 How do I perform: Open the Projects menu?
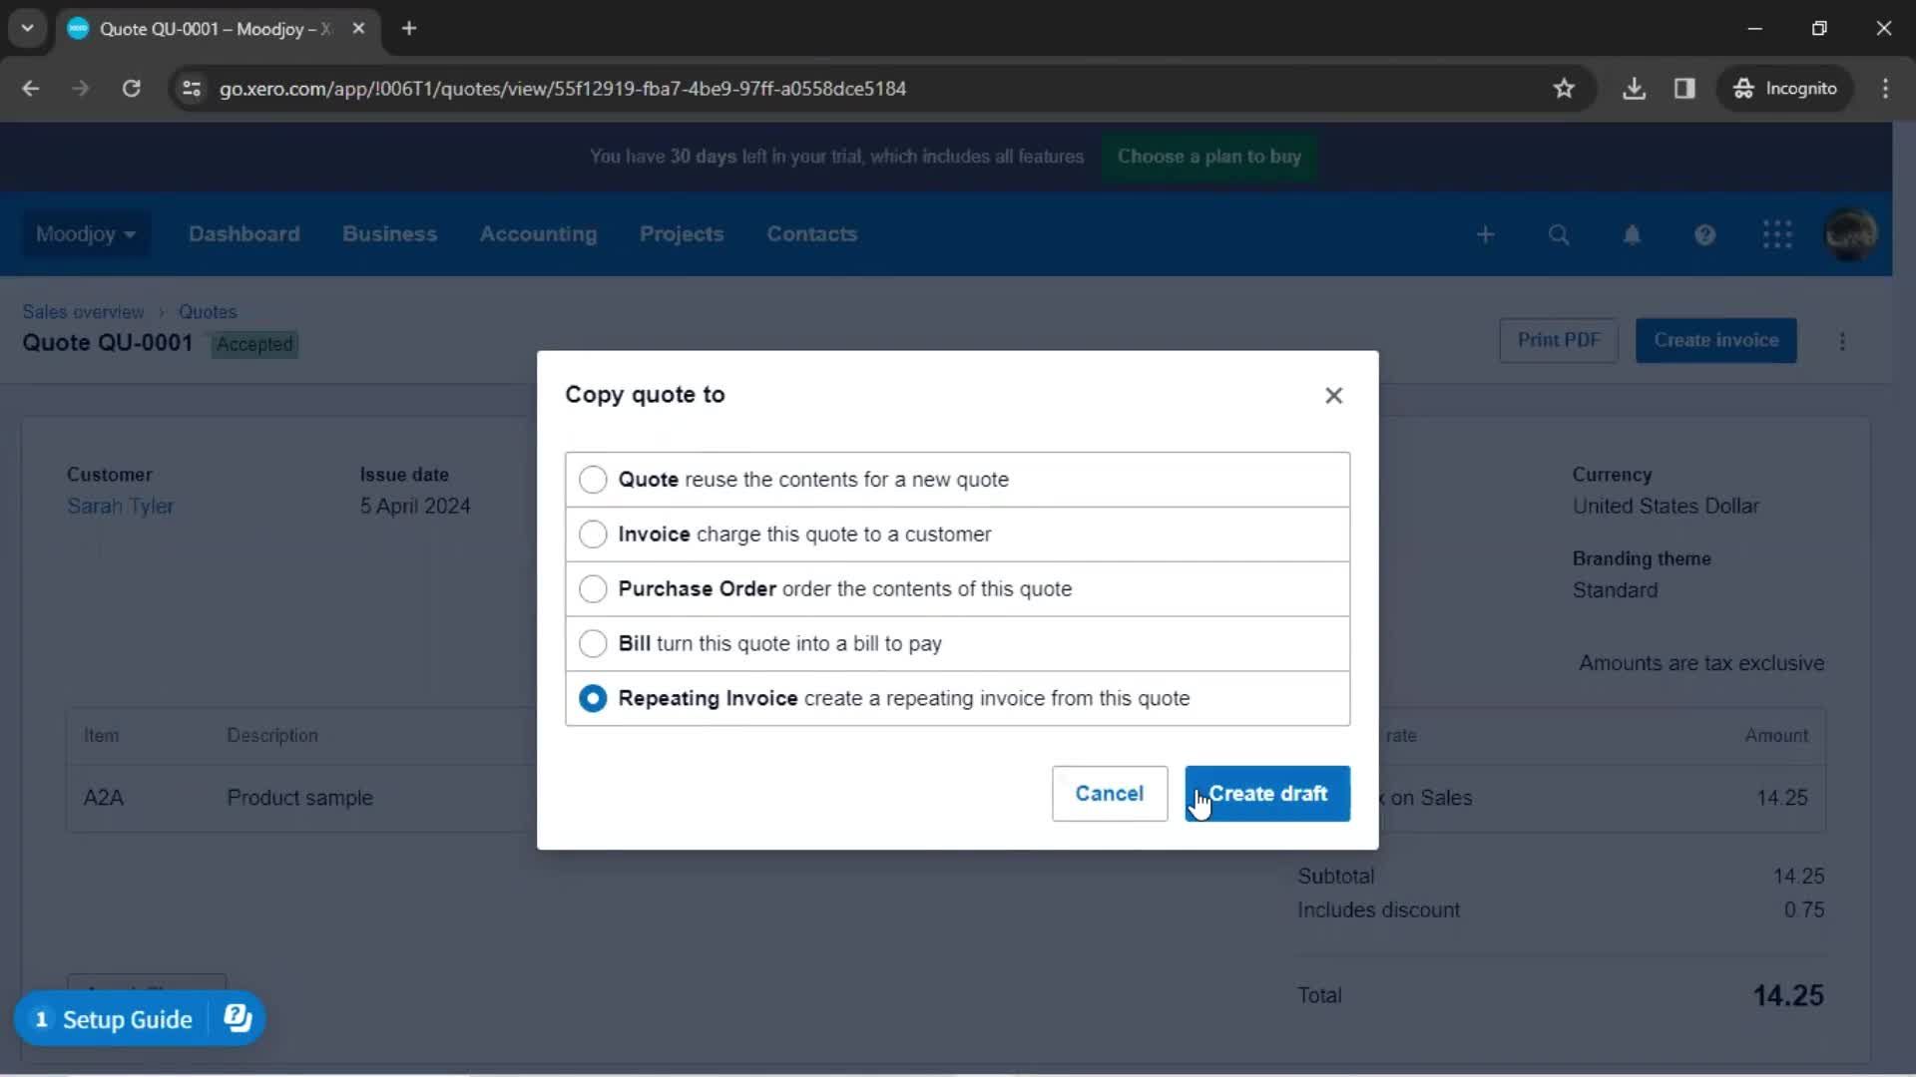[682, 234]
